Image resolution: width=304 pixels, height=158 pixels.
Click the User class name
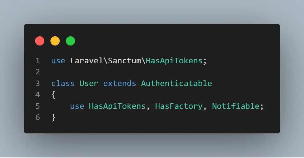pyautogui.click(x=89, y=83)
